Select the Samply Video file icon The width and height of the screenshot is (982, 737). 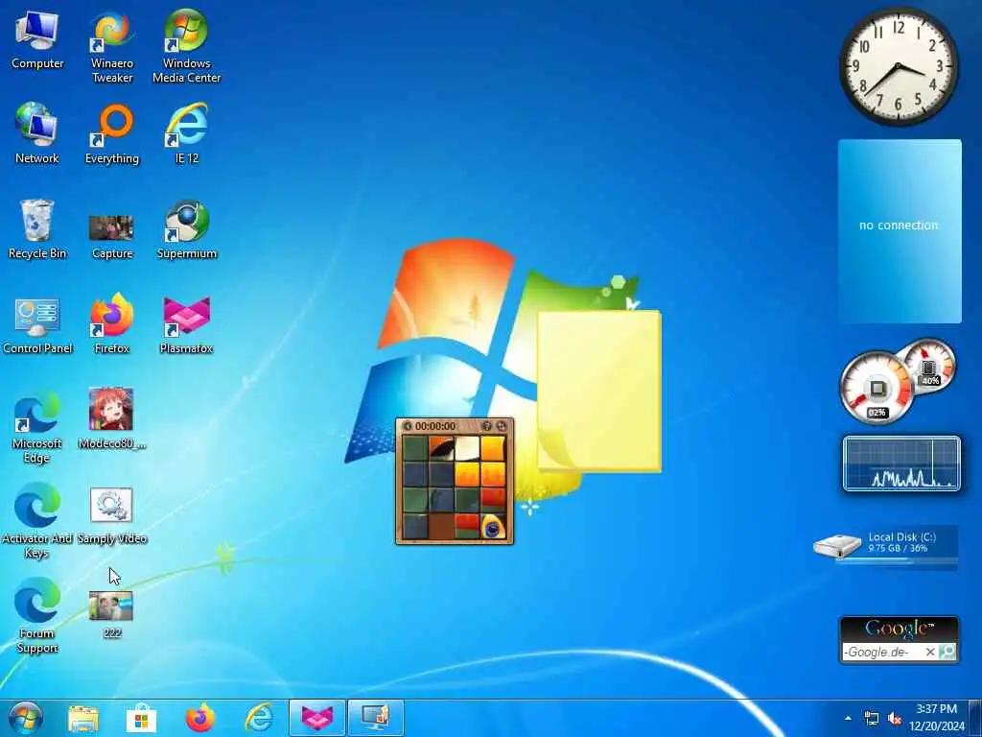point(112,515)
